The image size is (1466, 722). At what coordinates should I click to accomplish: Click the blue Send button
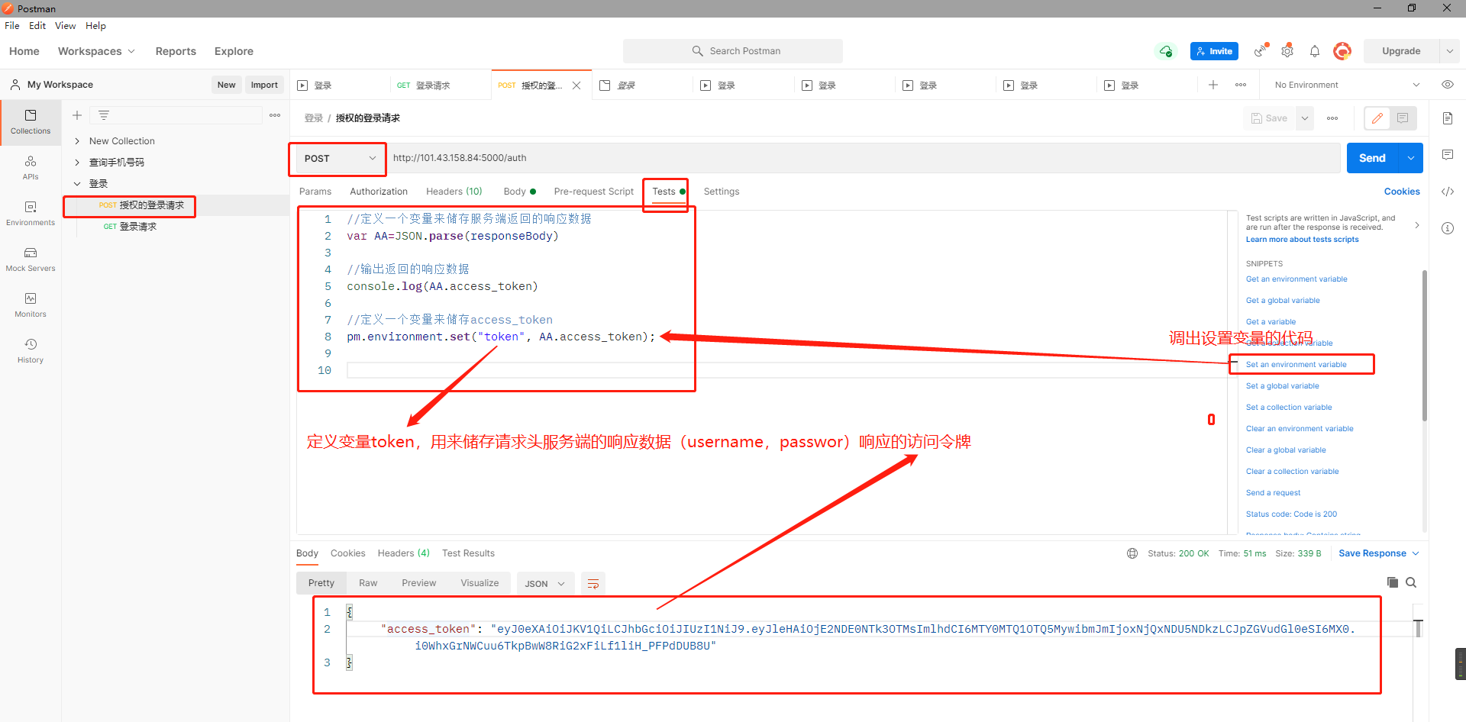pyautogui.click(x=1372, y=158)
